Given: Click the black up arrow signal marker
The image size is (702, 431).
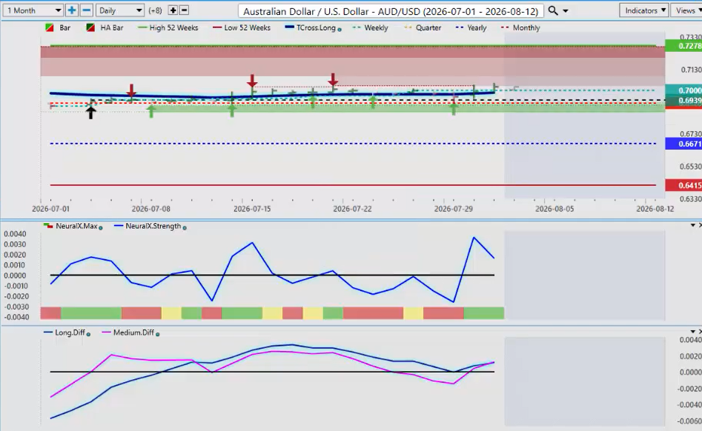Looking at the screenshot, I should (x=91, y=112).
